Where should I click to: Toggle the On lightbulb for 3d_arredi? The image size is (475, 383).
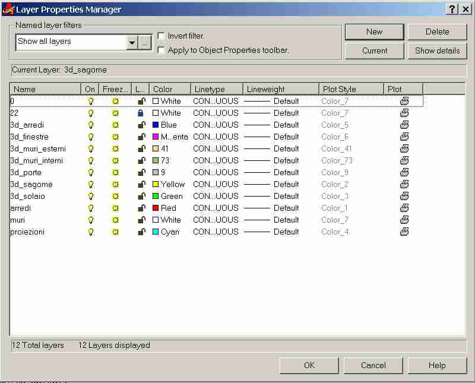(91, 125)
